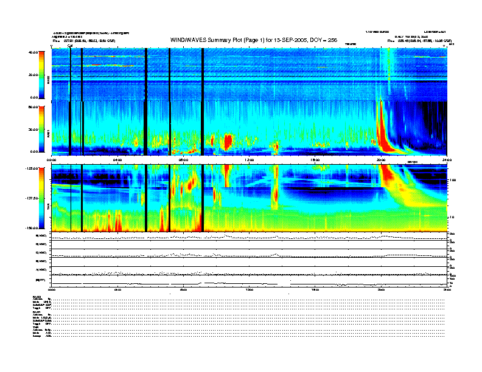Click the RAD1 color scale bar
482x372 pixels.
click(41, 129)
